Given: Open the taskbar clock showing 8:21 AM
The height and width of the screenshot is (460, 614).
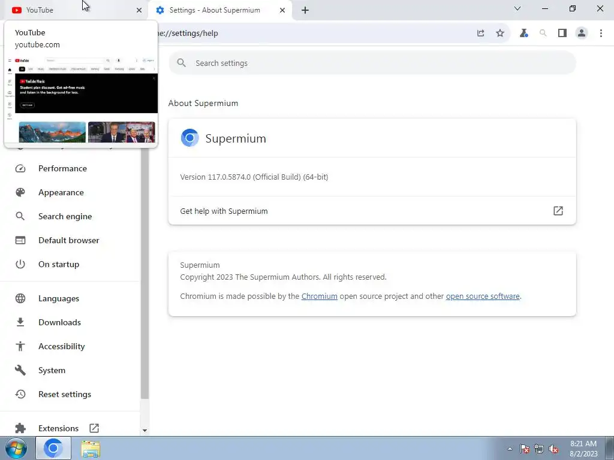Looking at the screenshot, I should [x=583, y=449].
